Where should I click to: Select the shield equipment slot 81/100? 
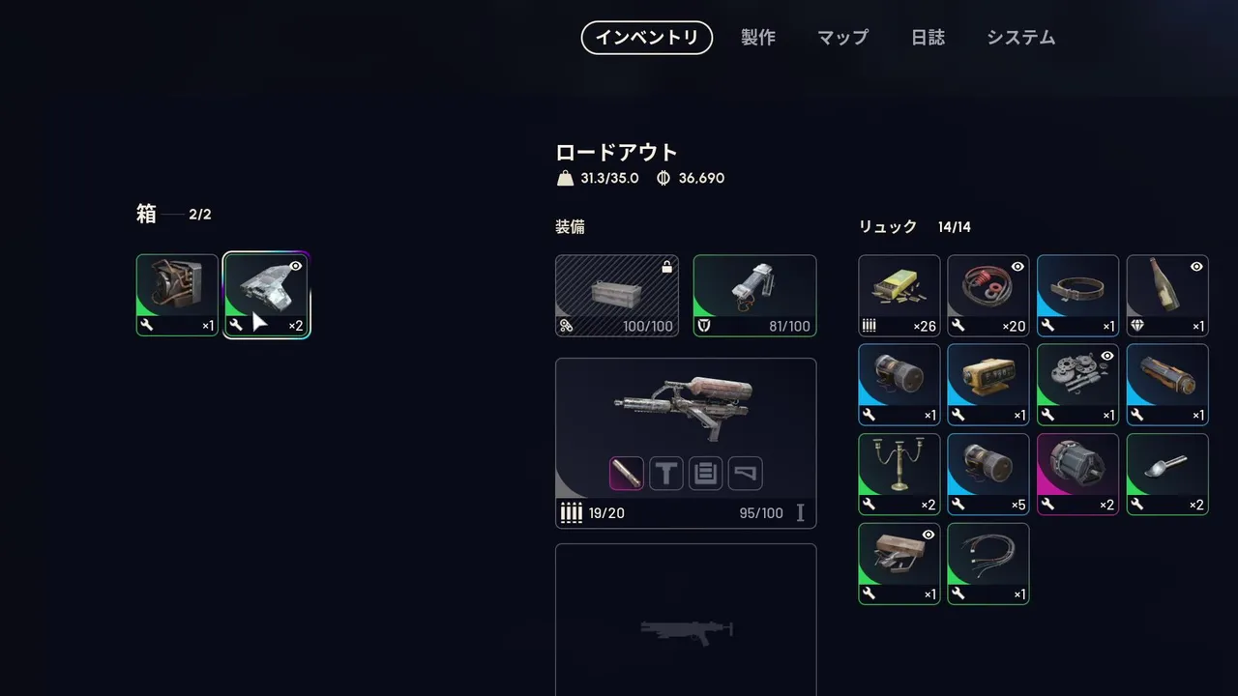tap(754, 296)
